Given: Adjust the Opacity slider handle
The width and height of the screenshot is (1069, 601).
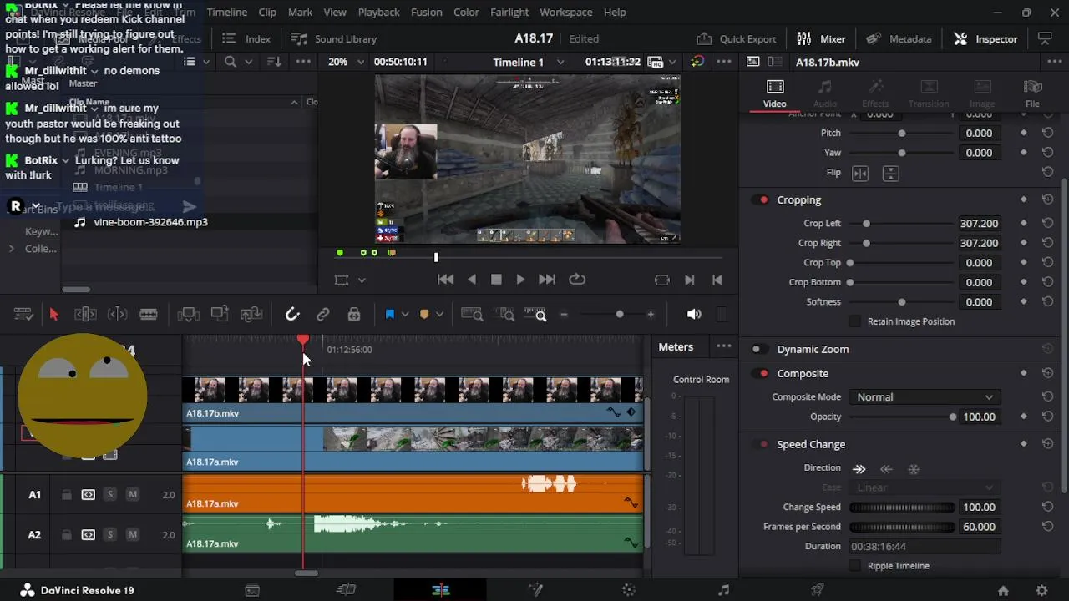Looking at the screenshot, I should click(953, 417).
